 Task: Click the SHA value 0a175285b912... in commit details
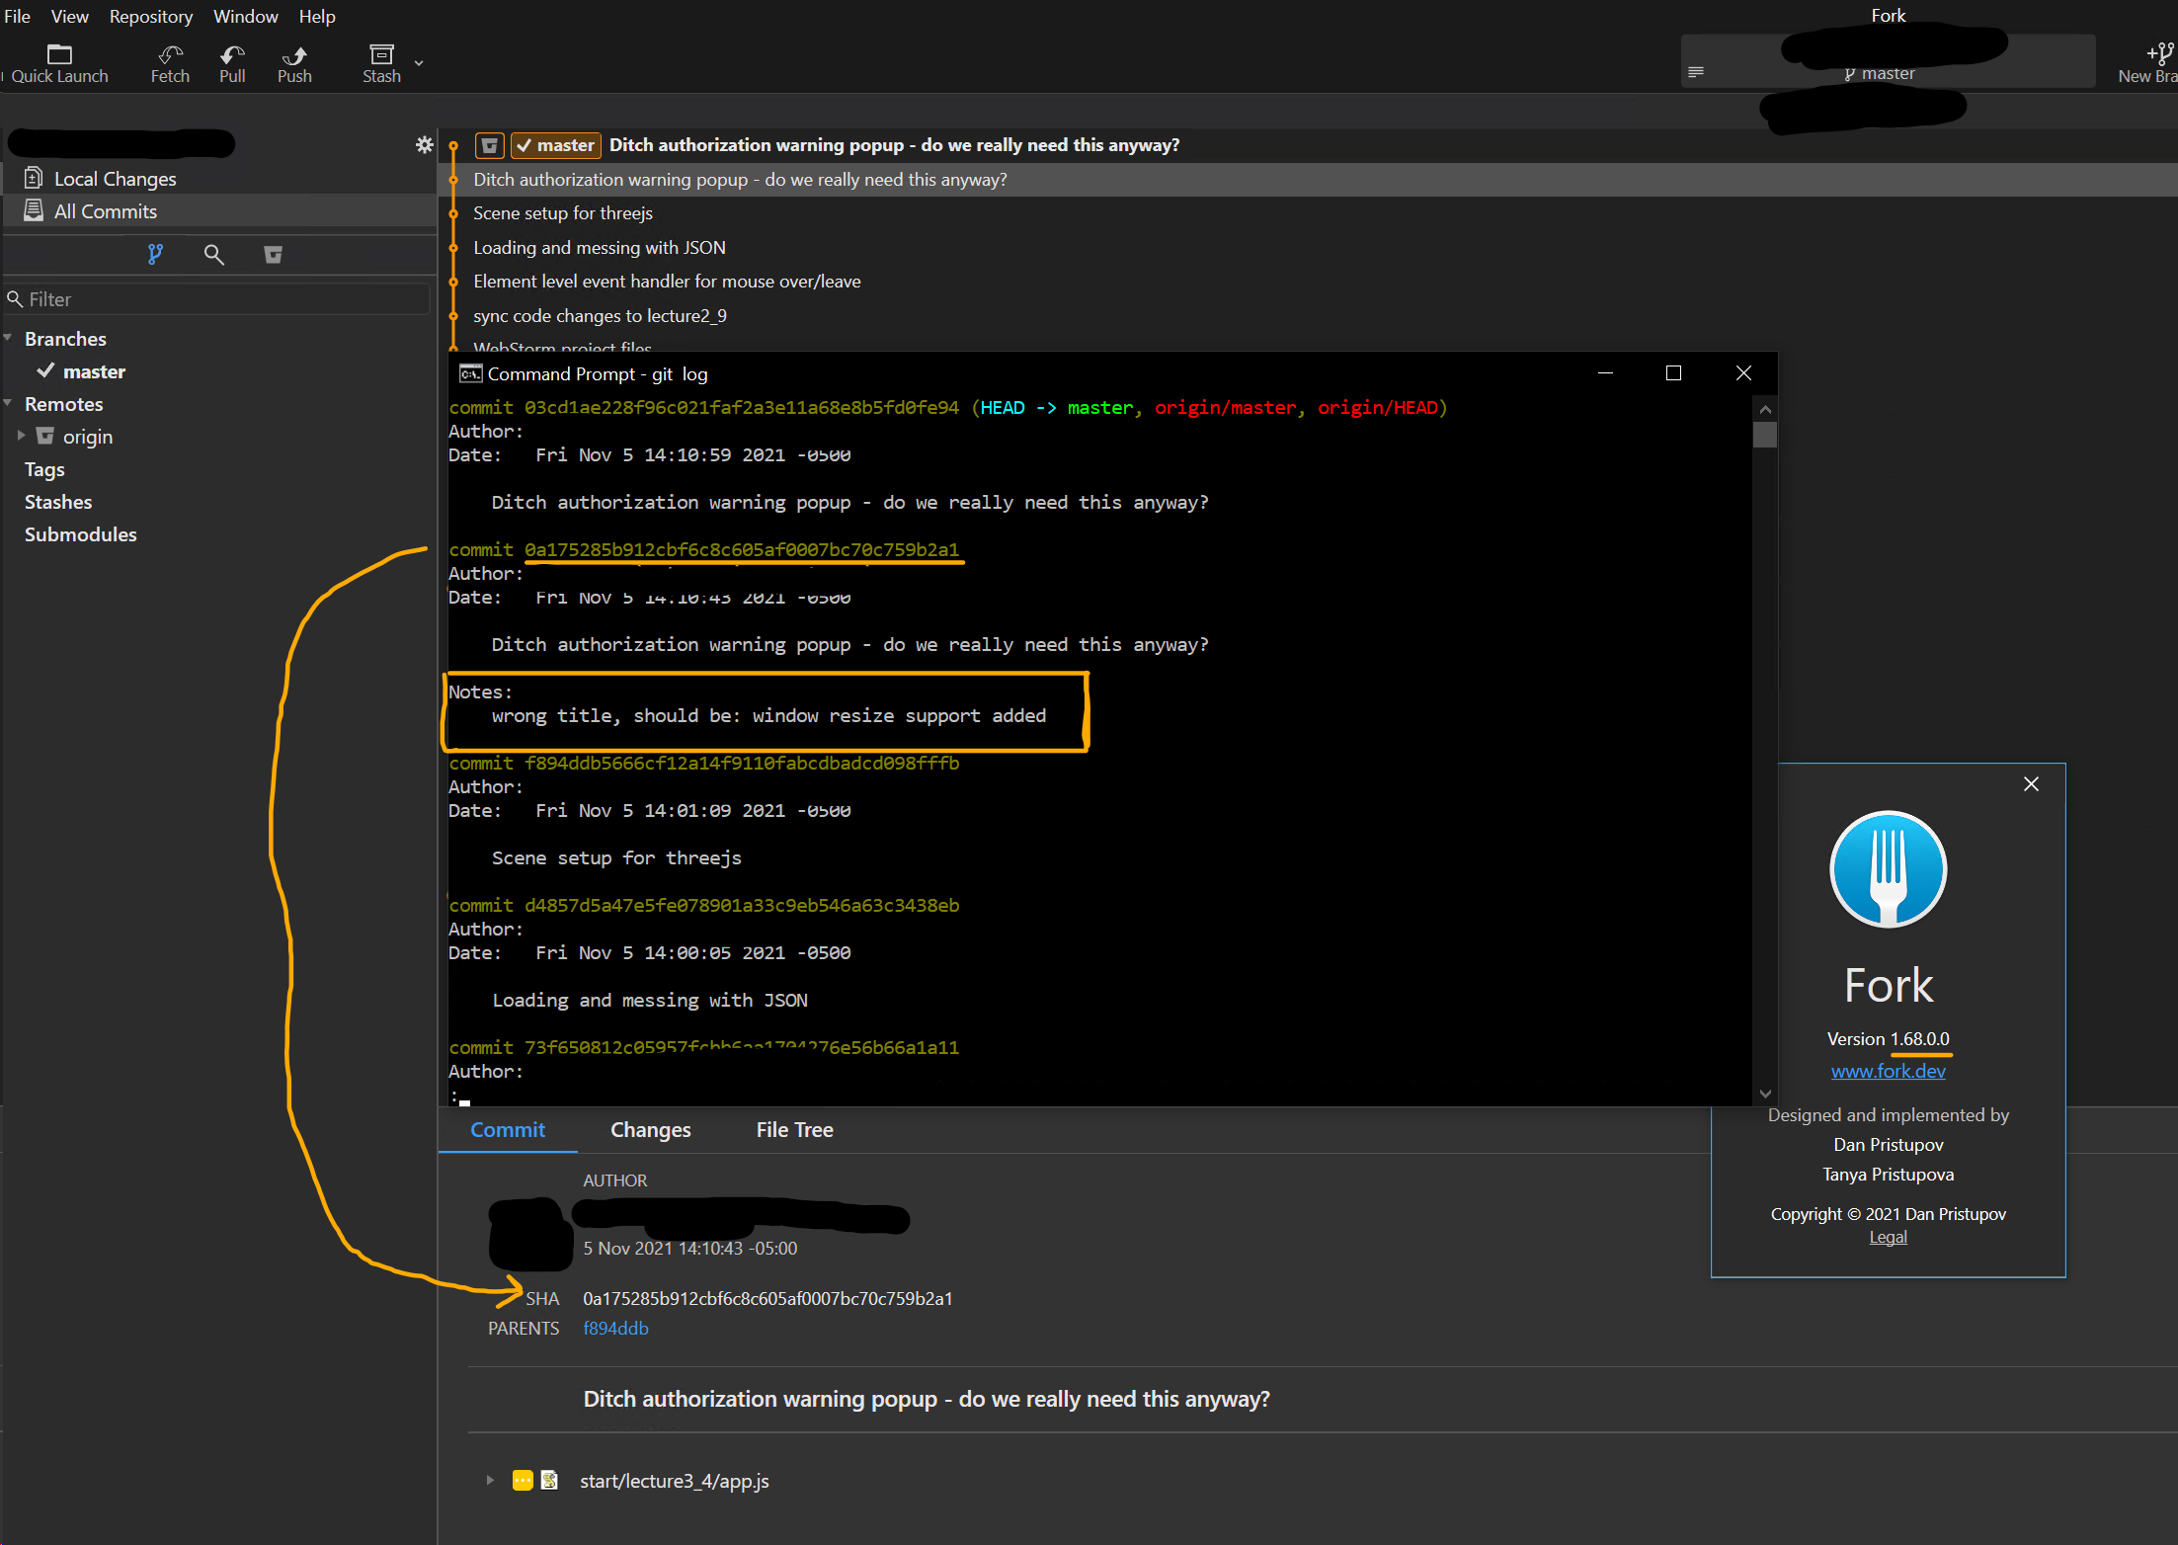[767, 1298]
